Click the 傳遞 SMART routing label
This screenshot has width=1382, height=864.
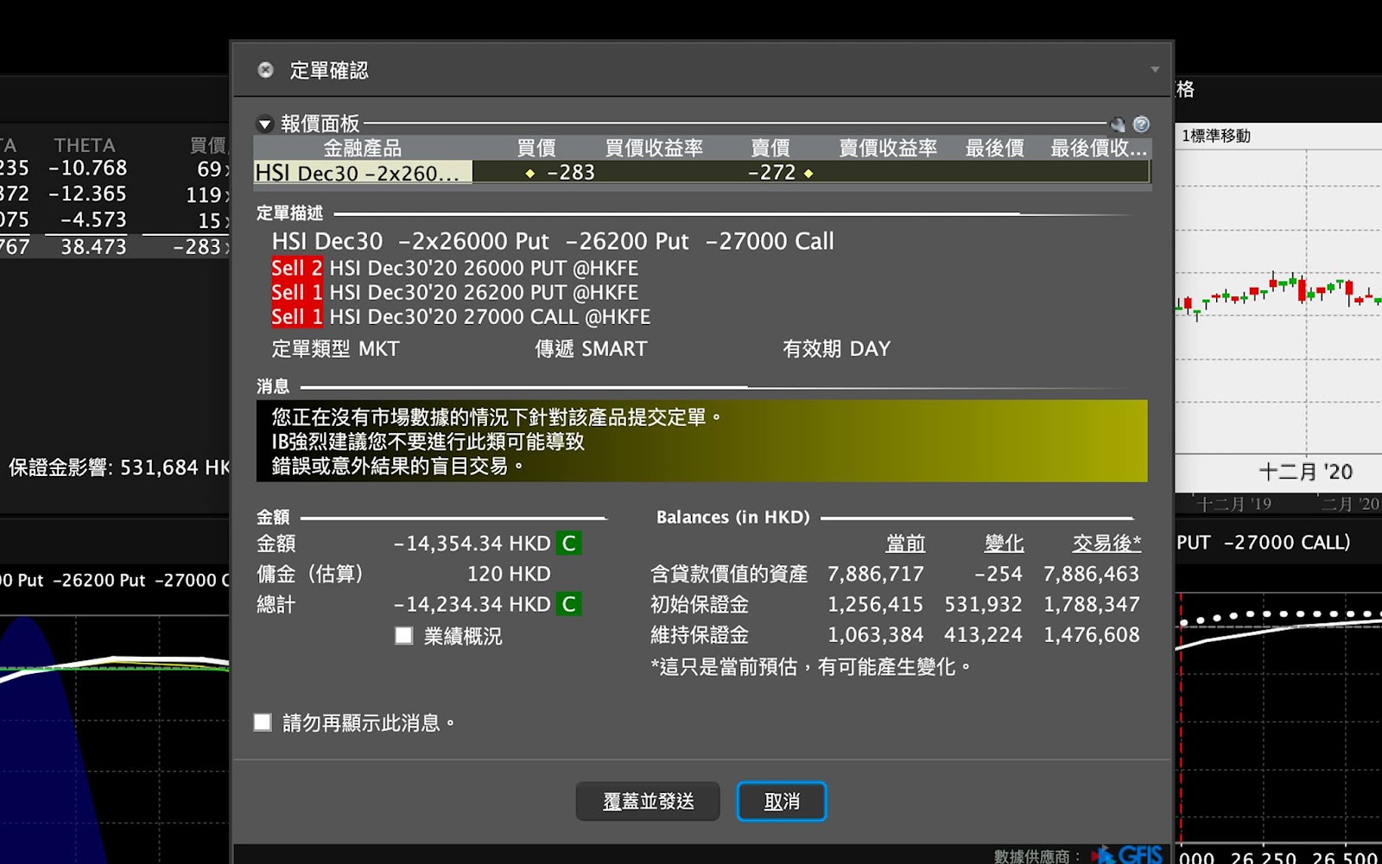click(x=591, y=348)
